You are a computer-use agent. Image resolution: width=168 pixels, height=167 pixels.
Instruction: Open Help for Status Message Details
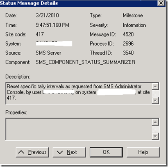point(143,152)
